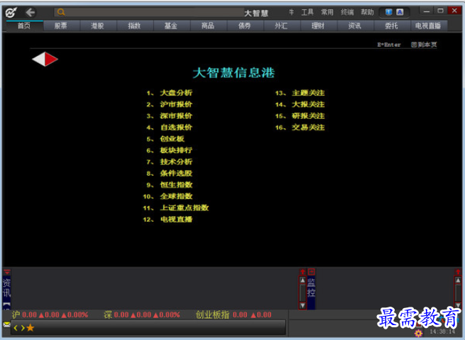Open 大盘分析 menu entry
The width and height of the screenshot is (465, 340).
176,93
